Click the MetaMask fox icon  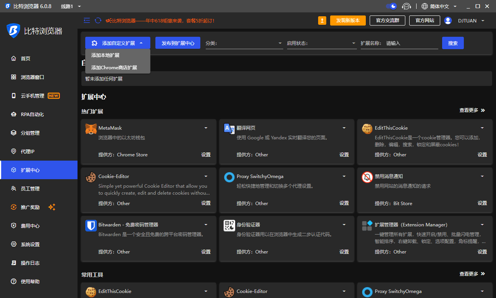coord(91,129)
